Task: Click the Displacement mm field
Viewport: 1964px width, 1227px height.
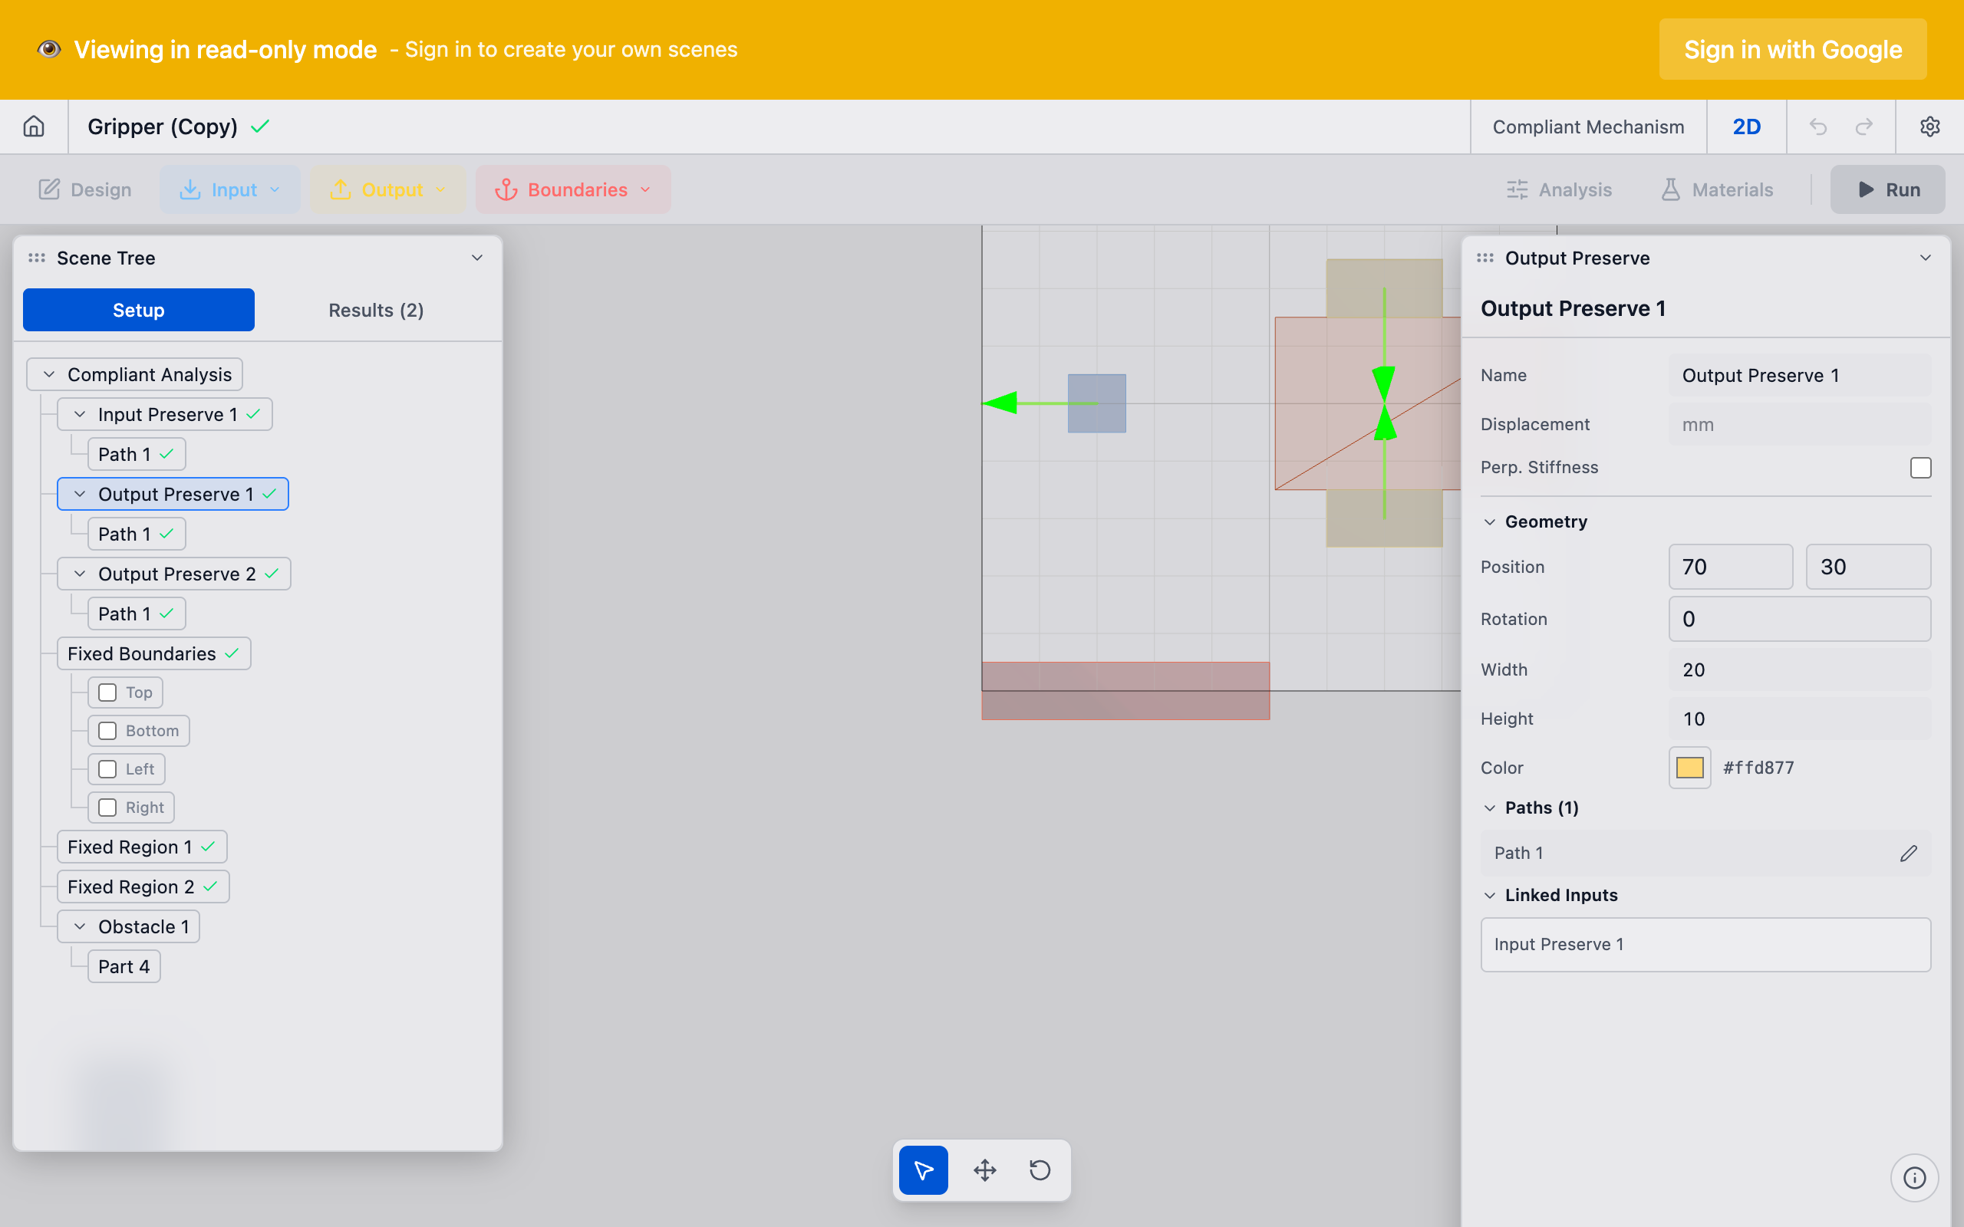Action: click(x=1799, y=424)
